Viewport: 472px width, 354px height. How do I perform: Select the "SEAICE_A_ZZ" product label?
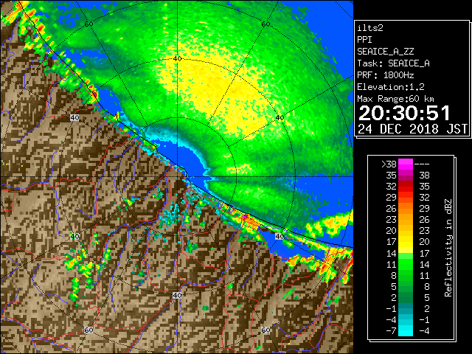(385, 52)
